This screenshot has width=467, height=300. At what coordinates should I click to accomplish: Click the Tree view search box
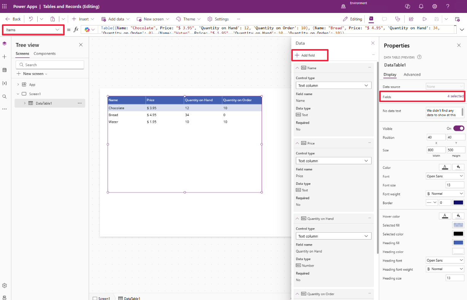[49, 65]
